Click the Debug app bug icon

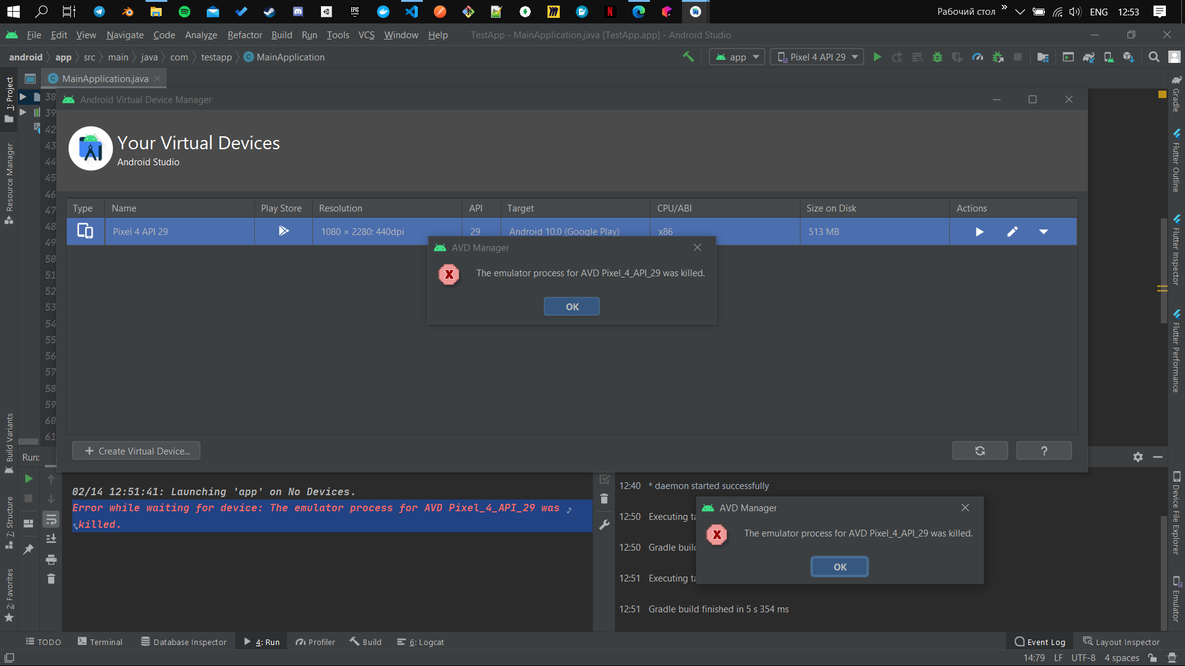click(x=938, y=57)
